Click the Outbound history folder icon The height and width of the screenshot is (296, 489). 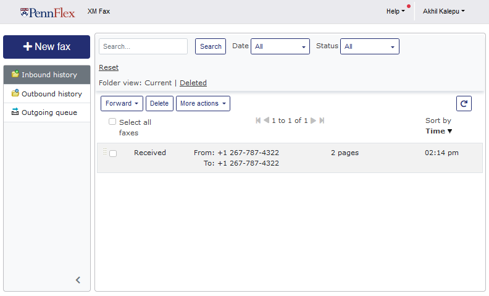coord(15,93)
